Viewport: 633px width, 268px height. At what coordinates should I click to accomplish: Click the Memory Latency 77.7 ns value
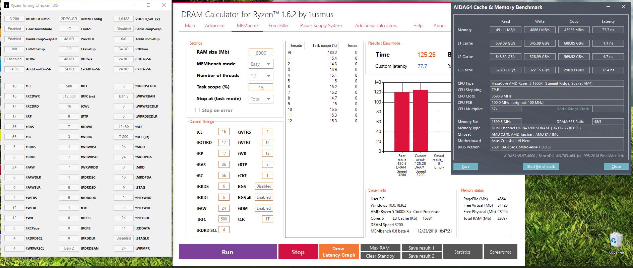coord(608,30)
